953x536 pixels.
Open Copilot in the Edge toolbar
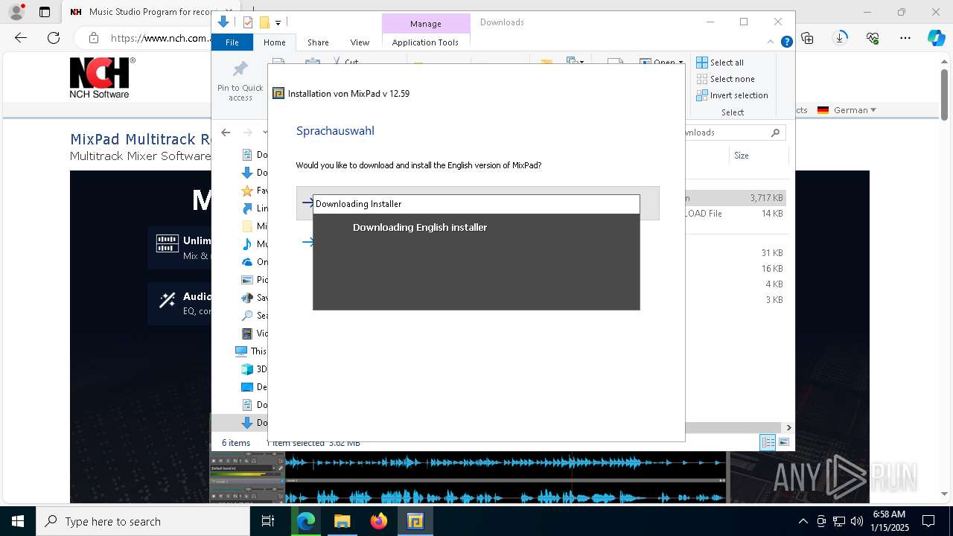[936, 38]
